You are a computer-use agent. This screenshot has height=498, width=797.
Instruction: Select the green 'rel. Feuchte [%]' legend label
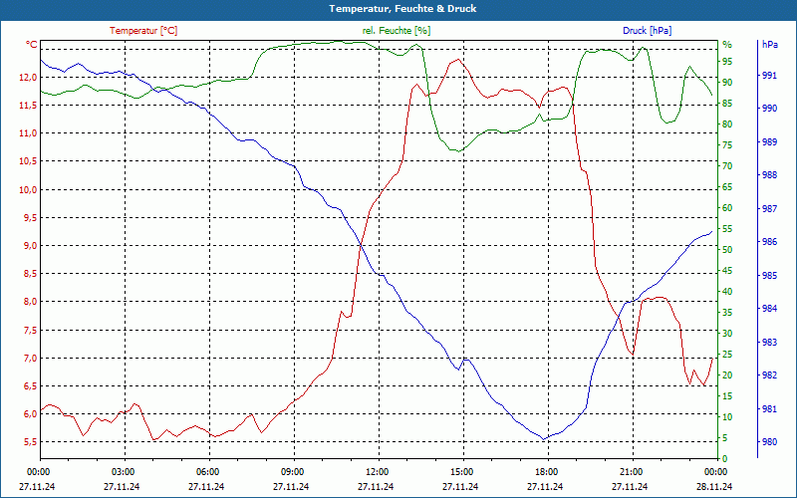[x=397, y=31]
